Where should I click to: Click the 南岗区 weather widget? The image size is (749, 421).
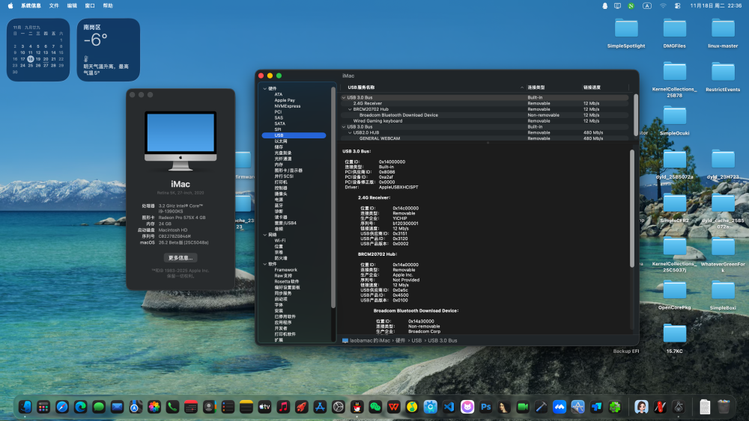coord(109,49)
